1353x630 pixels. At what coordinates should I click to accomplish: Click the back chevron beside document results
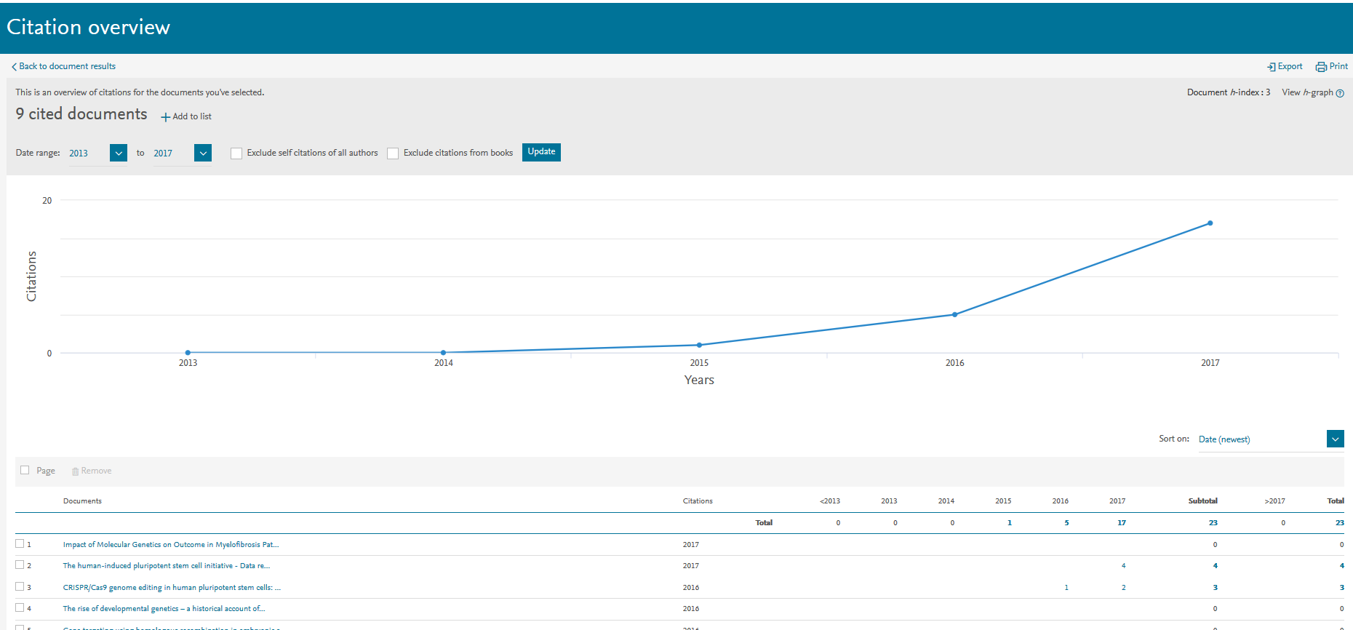(x=14, y=67)
